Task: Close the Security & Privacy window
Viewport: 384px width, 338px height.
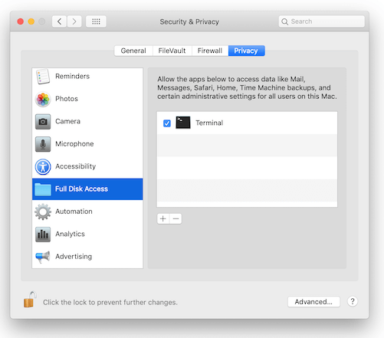Action: [21, 21]
